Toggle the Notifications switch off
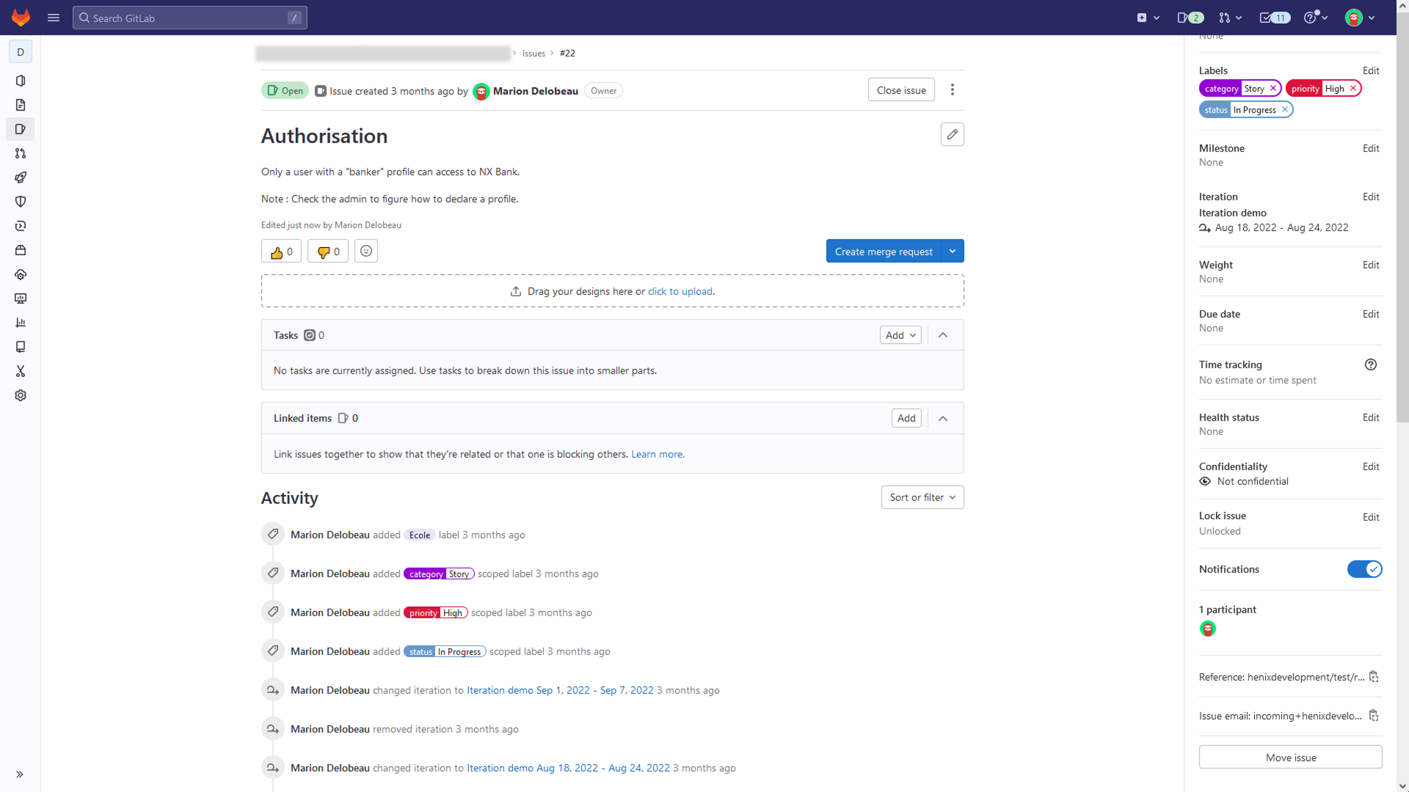The width and height of the screenshot is (1409, 792). [1364, 569]
